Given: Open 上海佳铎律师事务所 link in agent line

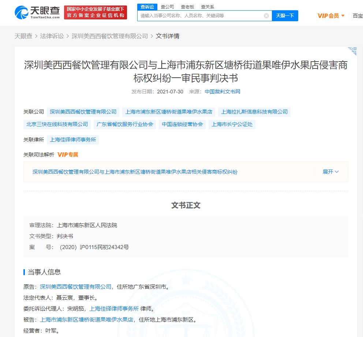Looking at the screenshot, I should 114,309.
